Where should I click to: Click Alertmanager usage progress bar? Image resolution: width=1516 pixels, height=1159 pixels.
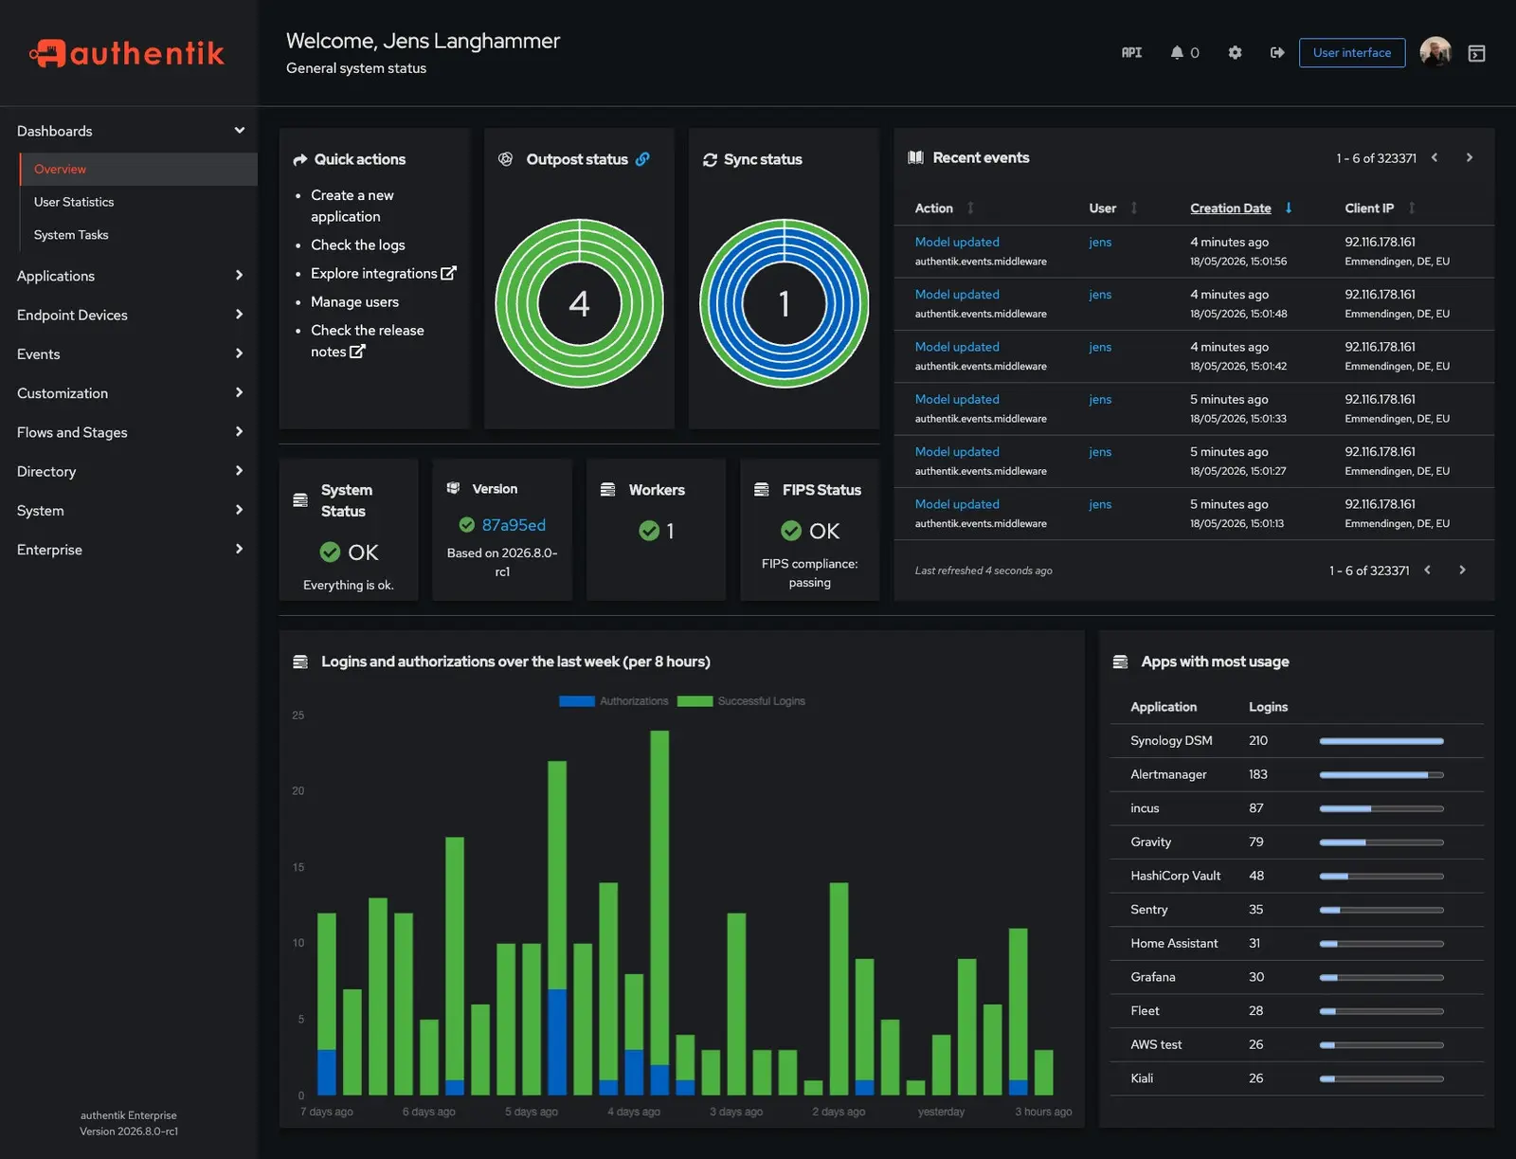click(1381, 775)
